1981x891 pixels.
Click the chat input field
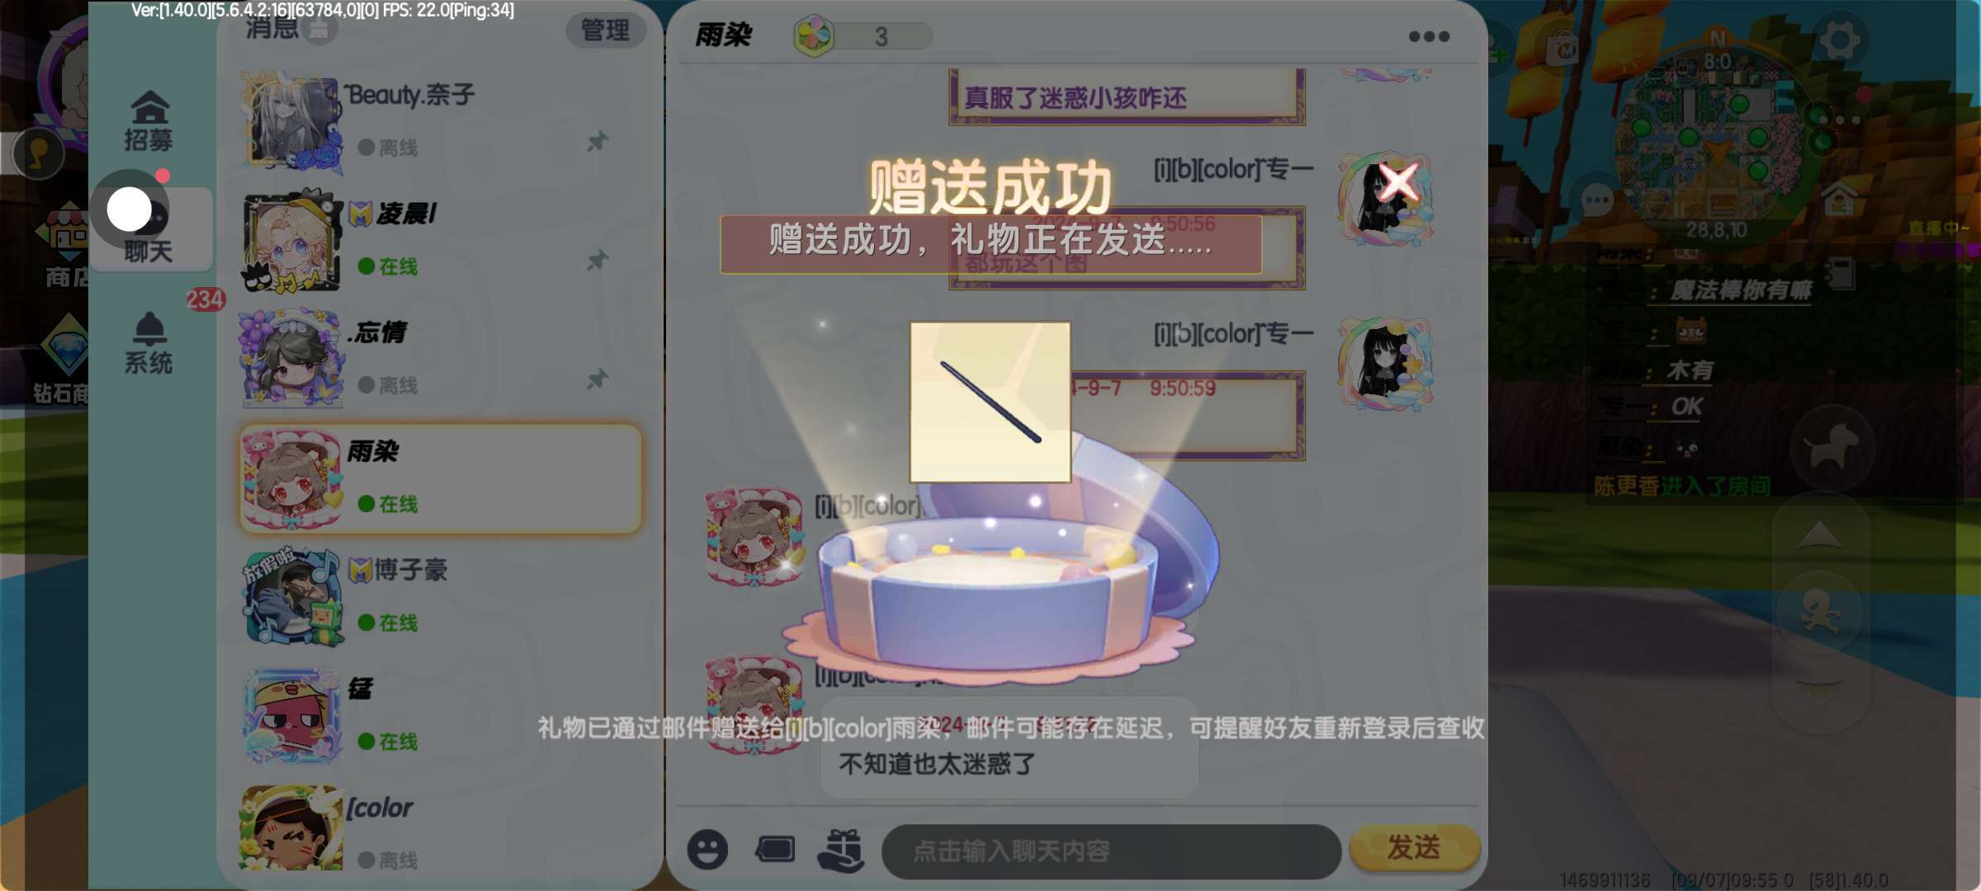coord(1111,851)
